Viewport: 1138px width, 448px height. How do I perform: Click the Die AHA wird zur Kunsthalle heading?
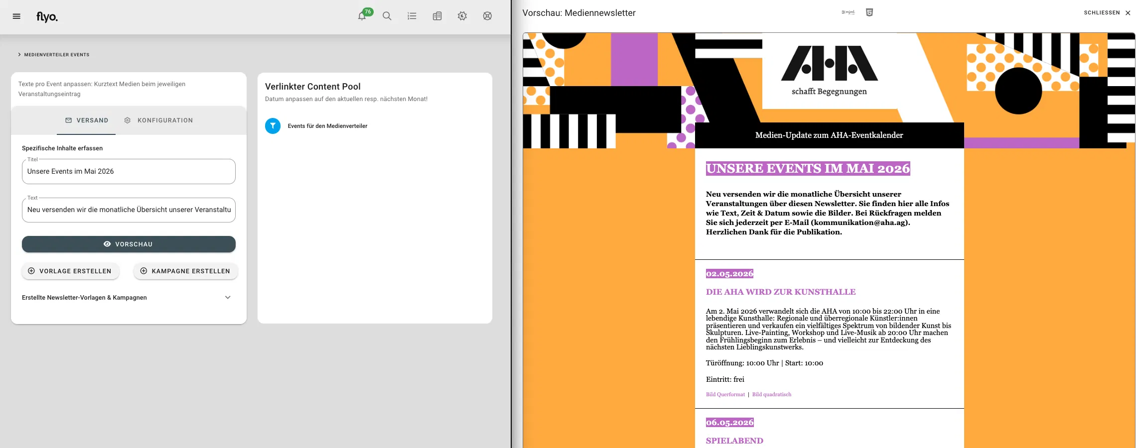click(x=781, y=292)
